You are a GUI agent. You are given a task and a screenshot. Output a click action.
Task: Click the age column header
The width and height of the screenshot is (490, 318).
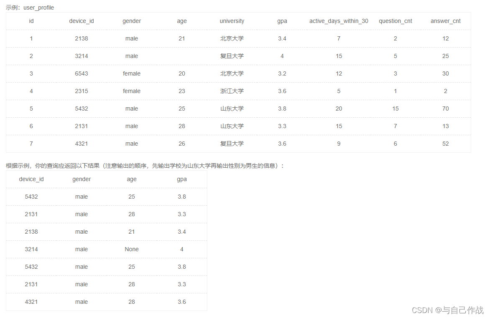pyautogui.click(x=181, y=21)
